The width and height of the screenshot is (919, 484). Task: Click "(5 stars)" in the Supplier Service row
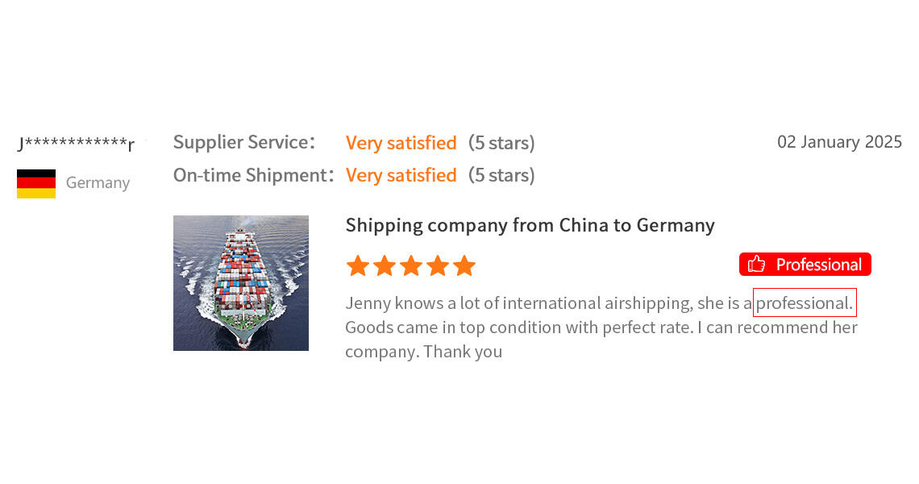tap(501, 143)
